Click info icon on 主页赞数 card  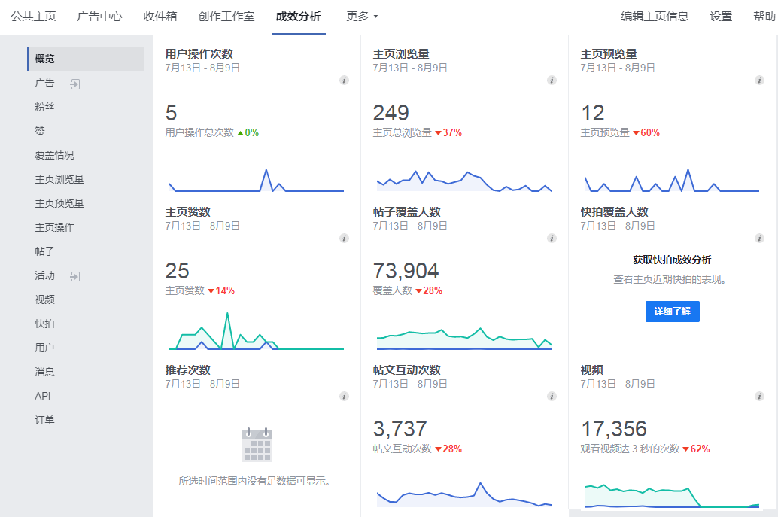[x=344, y=238]
